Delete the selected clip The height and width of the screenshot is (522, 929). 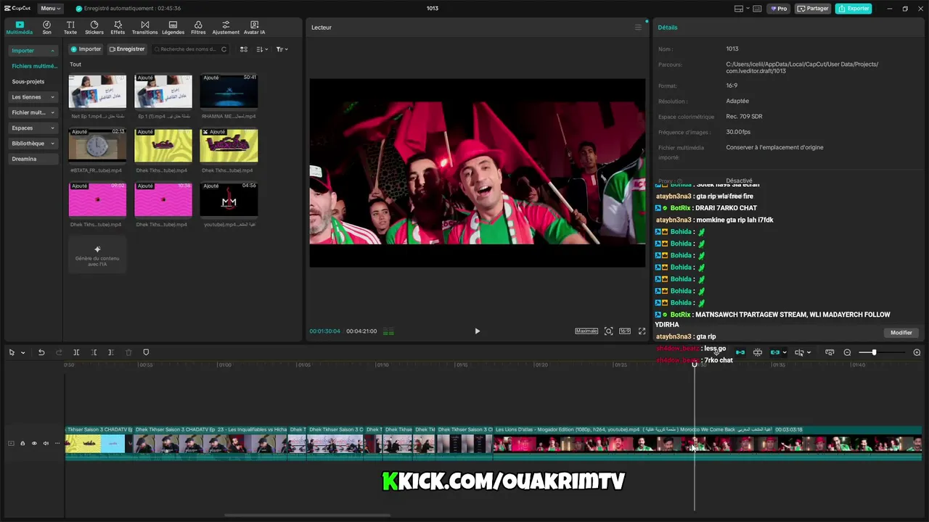click(128, 352)
